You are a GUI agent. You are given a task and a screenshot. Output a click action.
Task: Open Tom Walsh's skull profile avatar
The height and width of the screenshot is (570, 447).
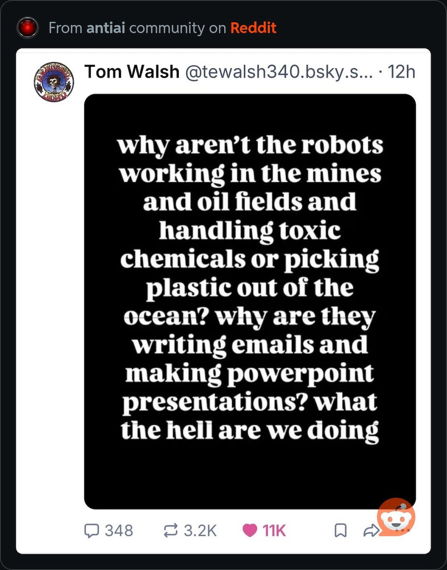53,81
